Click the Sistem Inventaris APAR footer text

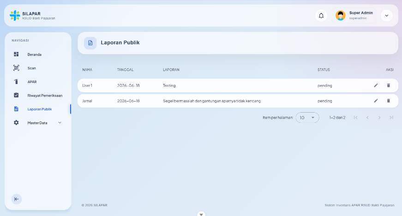[360, 205]
